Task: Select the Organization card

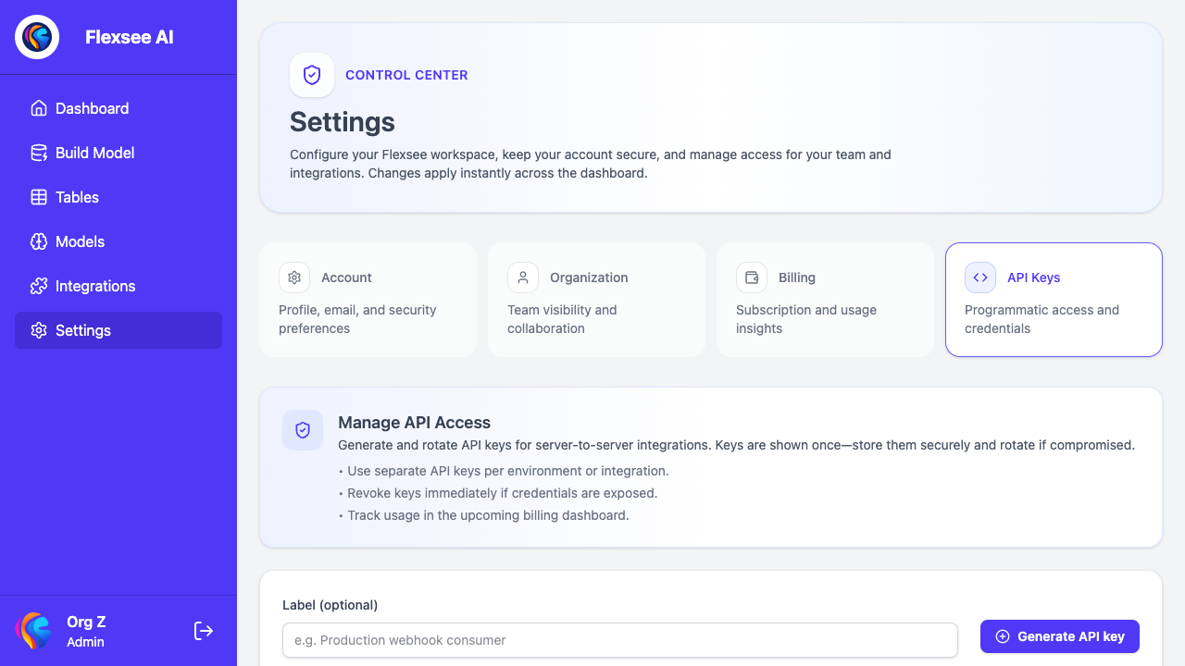Action: coord(596,300)
